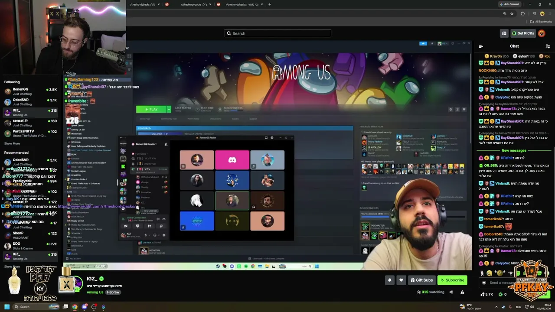The image size is (555, 312).
Task: Close the third r/theshordybacks tab
Action: click(x=261, y=4)
